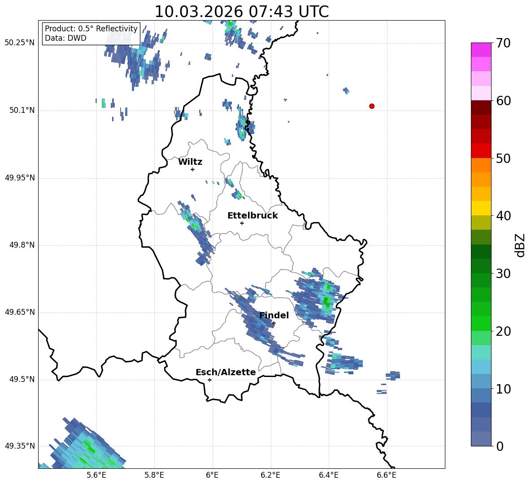Click the colorbar 40 tick label
The image size is (531, 484).
(x=503, y=216)
